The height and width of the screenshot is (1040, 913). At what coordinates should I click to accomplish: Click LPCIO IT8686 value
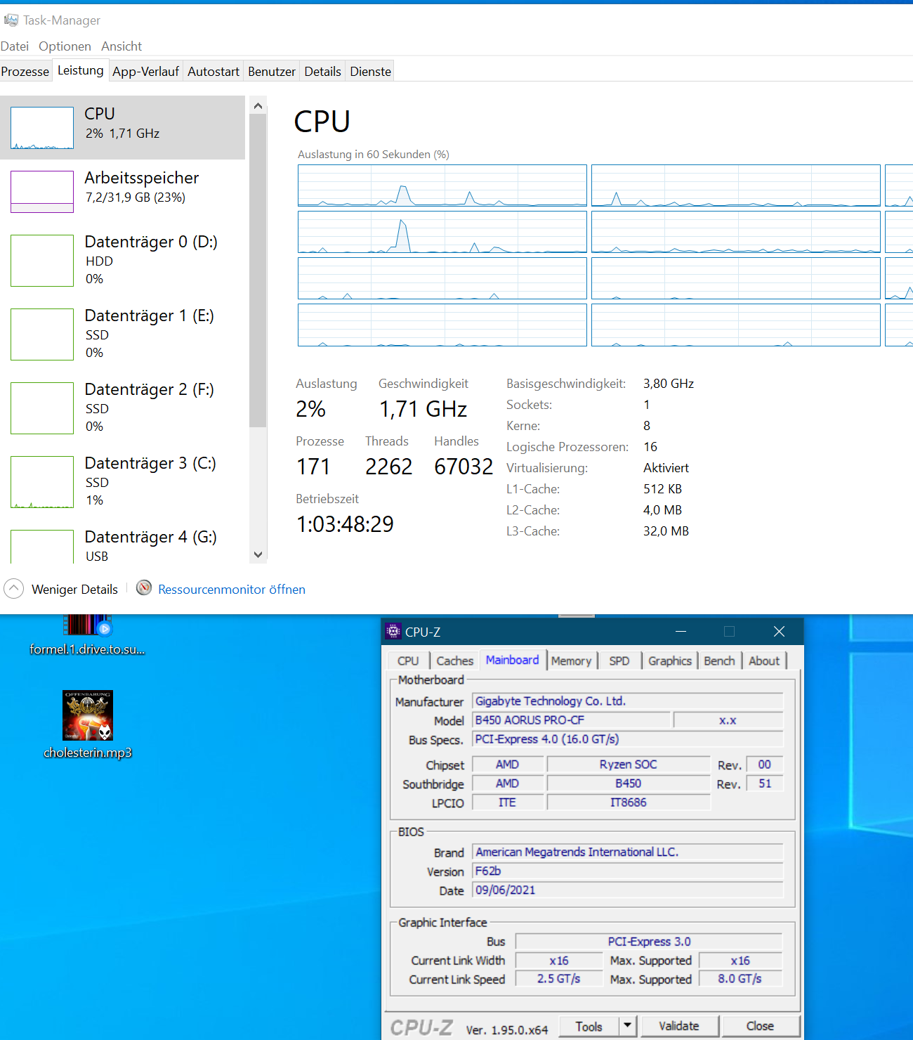click(628, 802)
